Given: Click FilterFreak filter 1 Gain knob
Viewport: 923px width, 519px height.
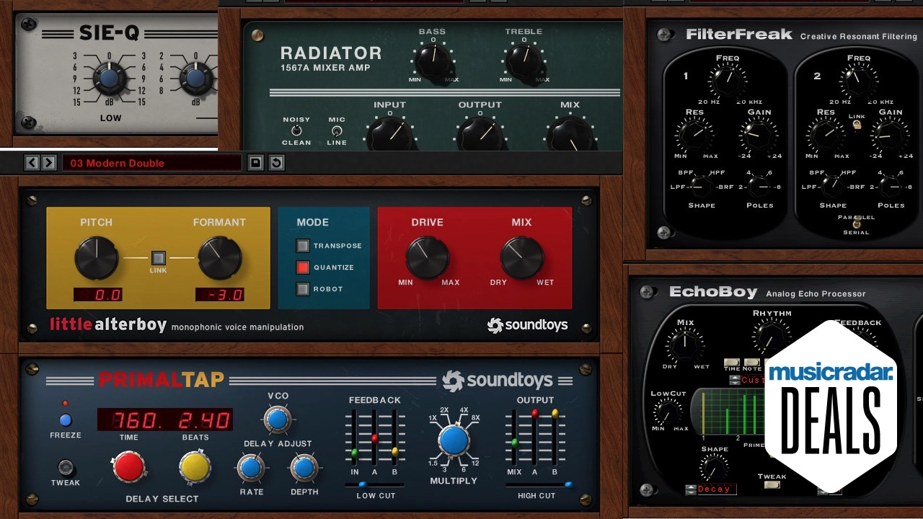Looking at the screenshot, I should point(758,134).
